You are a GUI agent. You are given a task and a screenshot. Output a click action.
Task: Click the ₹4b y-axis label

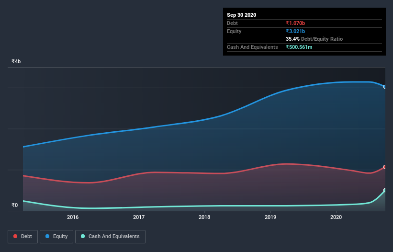click(x=16, y=61)
